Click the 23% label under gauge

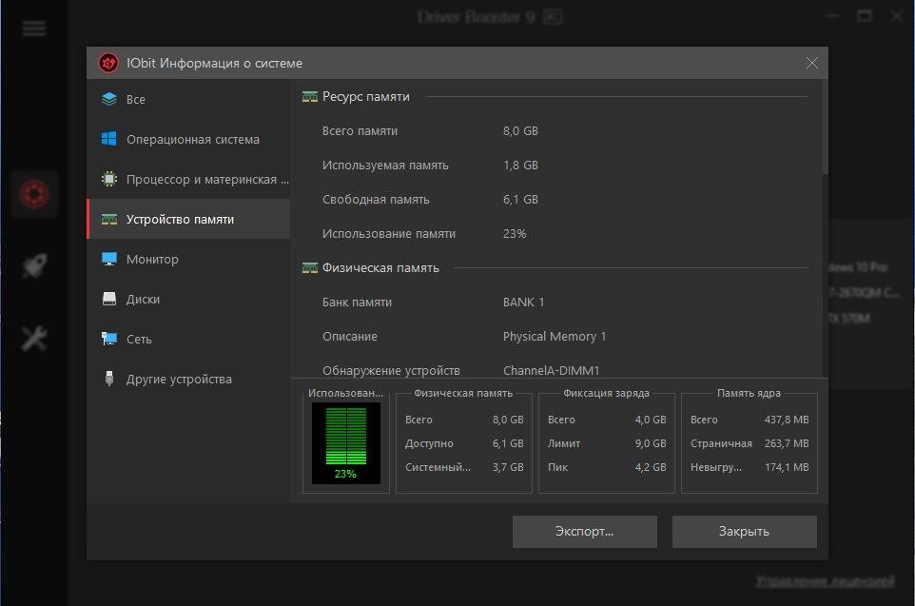coord(345,474)
